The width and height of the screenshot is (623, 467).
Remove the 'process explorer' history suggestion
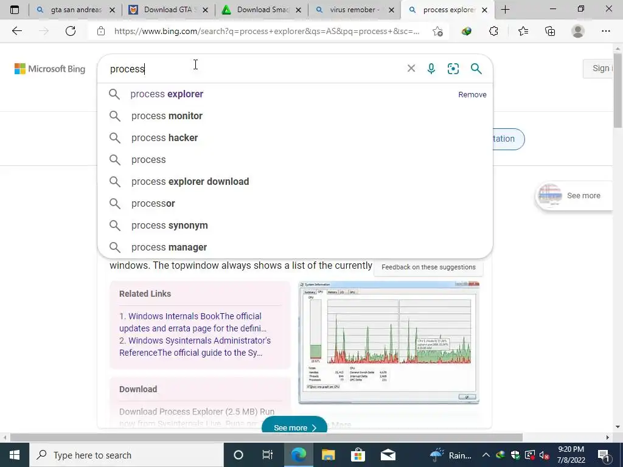[x=472, y=94]
